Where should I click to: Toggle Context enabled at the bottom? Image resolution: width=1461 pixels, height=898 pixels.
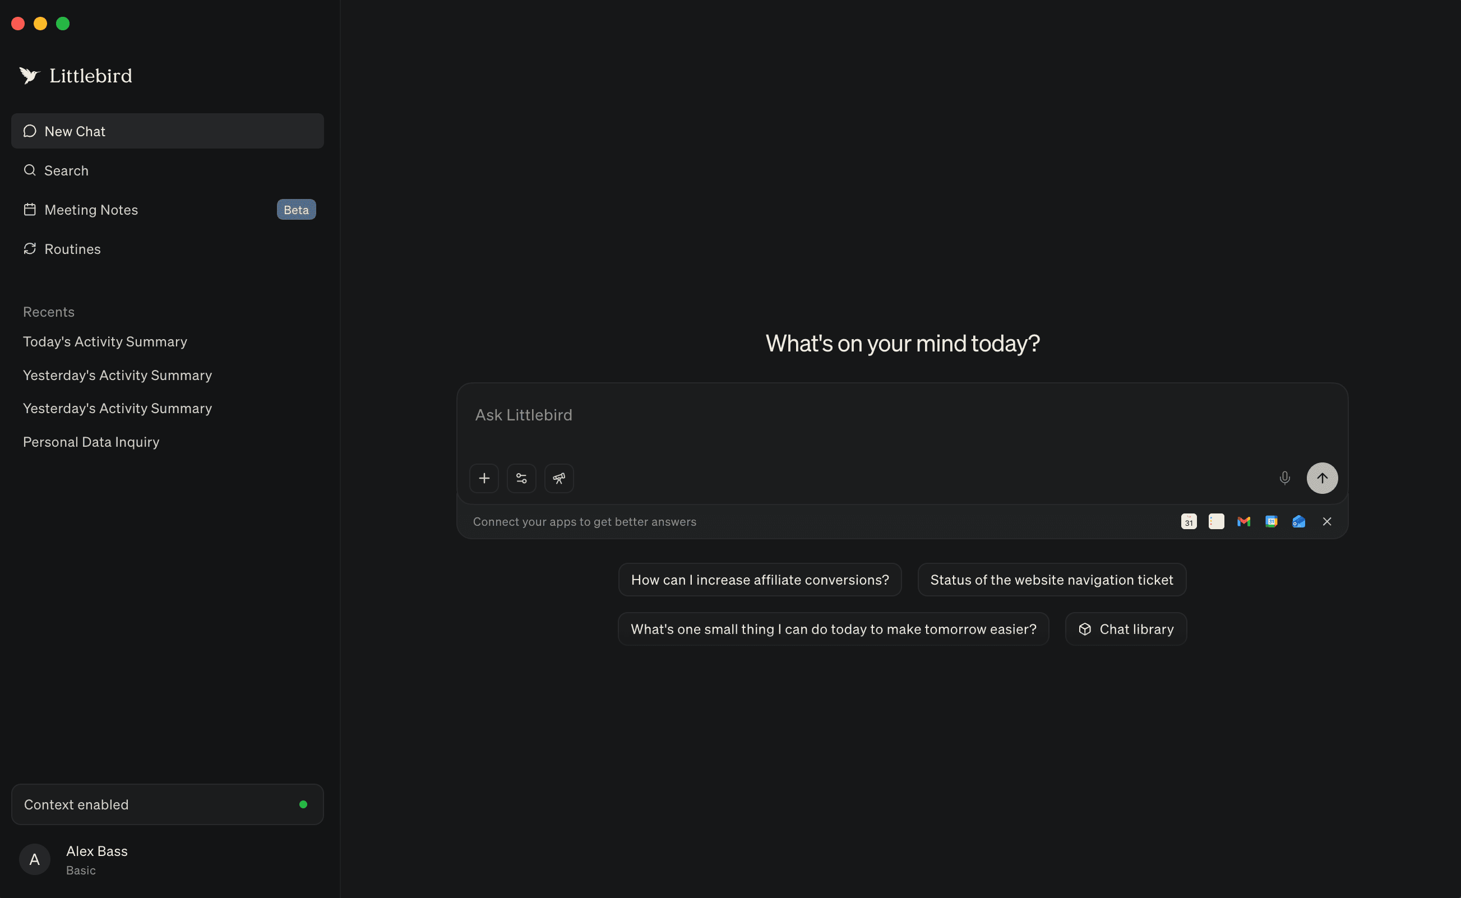pos(167,804)
